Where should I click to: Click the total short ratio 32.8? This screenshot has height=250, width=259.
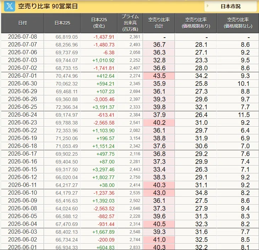(159, 60)
